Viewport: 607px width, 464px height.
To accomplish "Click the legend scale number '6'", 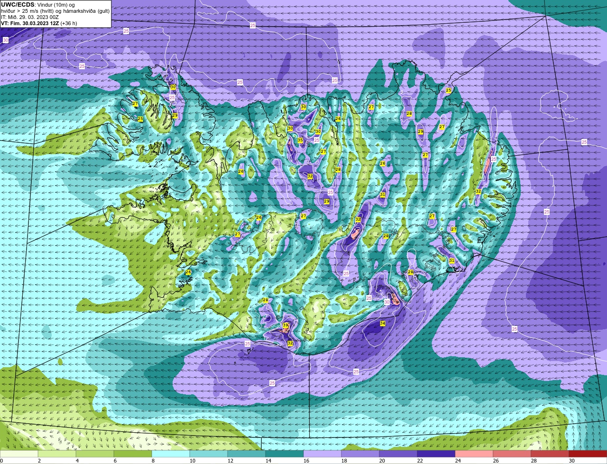I will click(x=115, y=461).
